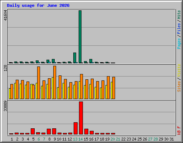
Task: Click the tall orange sites bar for day 6
Action: (x=39, y=83)
